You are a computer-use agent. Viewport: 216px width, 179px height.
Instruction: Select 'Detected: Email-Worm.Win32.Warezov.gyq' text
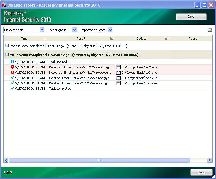(80, 73)
